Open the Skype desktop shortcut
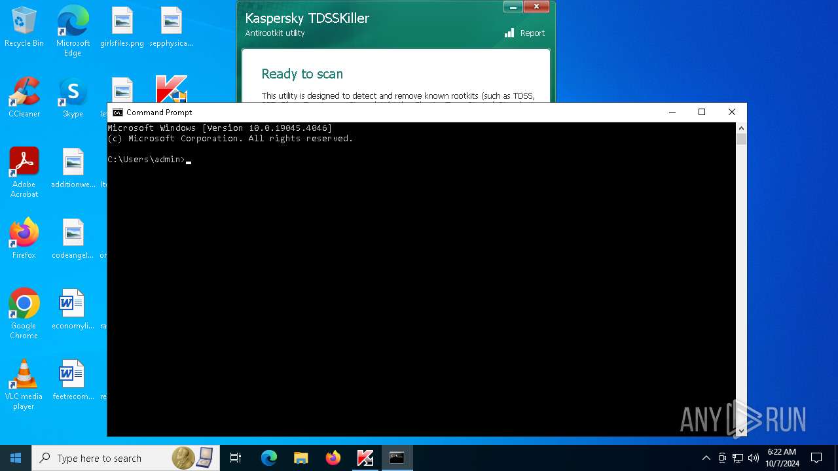Screen dimensions: 838x471 pyautogui.click(x=73, y=97)
